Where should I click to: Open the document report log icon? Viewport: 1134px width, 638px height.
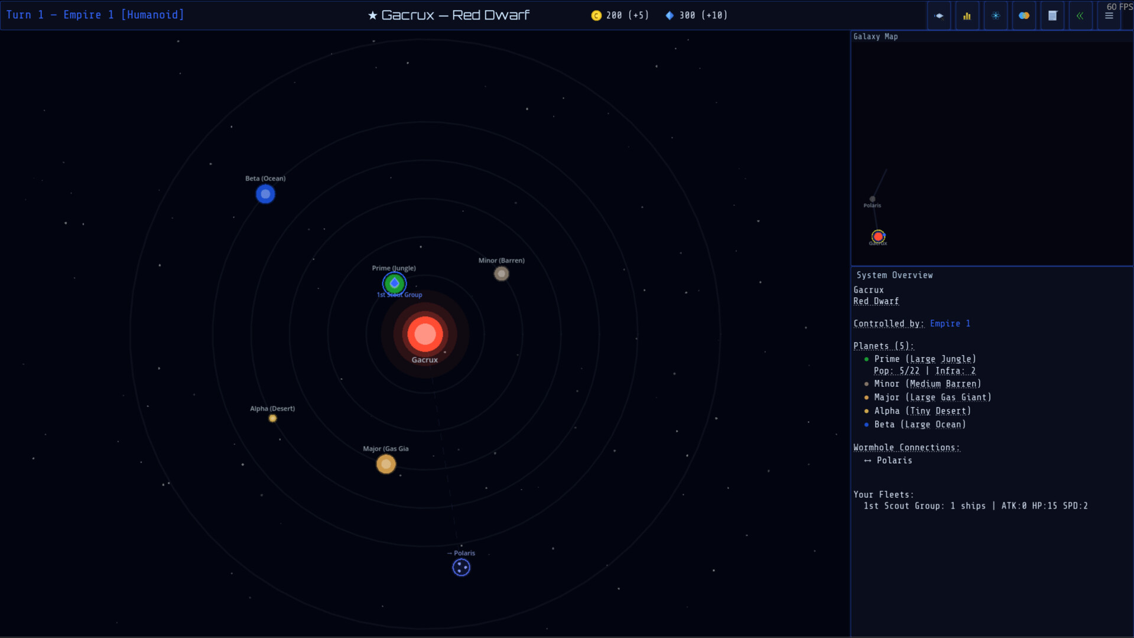point(1052,16)
